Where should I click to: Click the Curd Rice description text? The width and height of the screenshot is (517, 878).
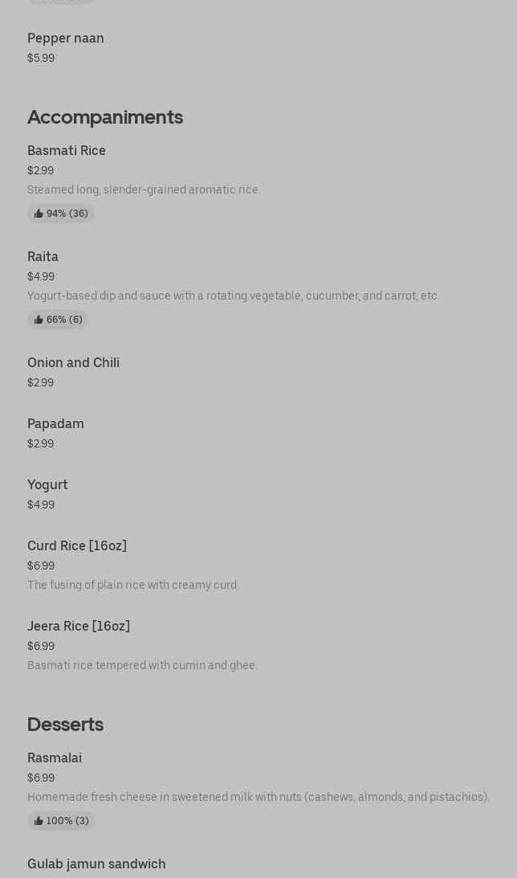[133, 585]
